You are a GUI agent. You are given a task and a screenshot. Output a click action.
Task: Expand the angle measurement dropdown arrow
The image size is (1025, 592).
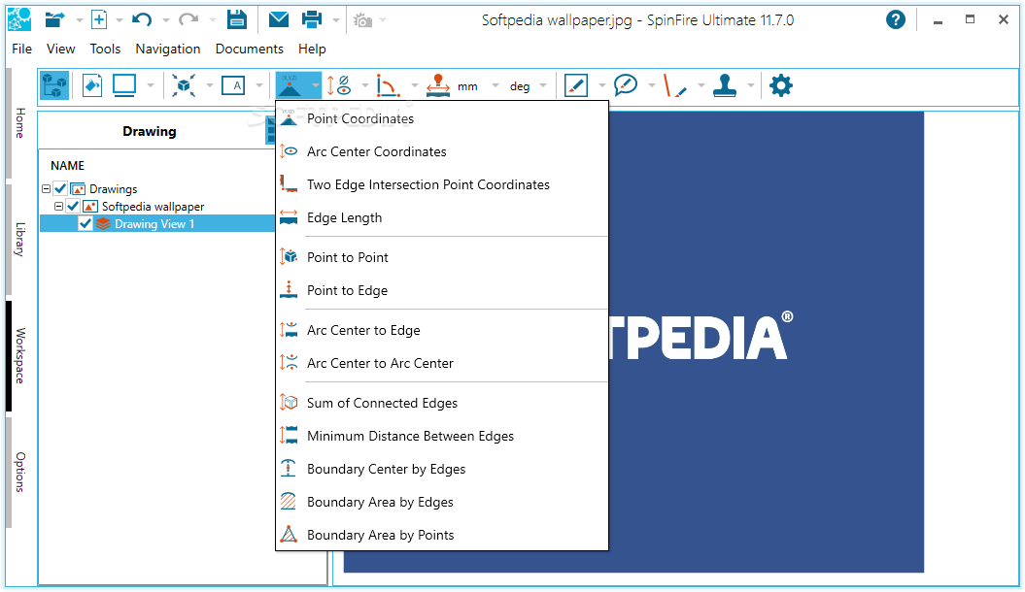[x=414, y=85]
